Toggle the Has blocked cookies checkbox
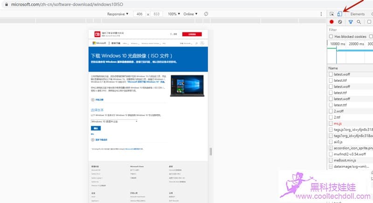 click(331, 37)
